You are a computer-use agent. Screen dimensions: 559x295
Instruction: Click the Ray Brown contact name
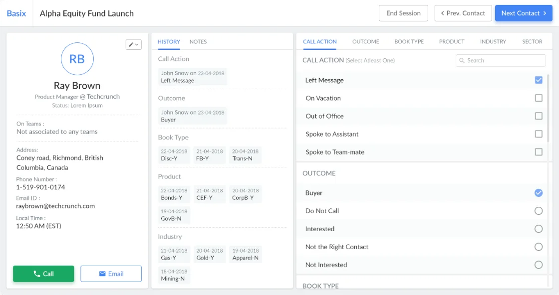(77, 85)
